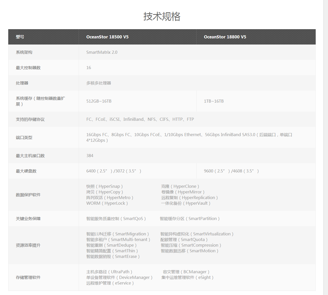Click the value 384
The image size is (328, 295).
pos(90,156)
